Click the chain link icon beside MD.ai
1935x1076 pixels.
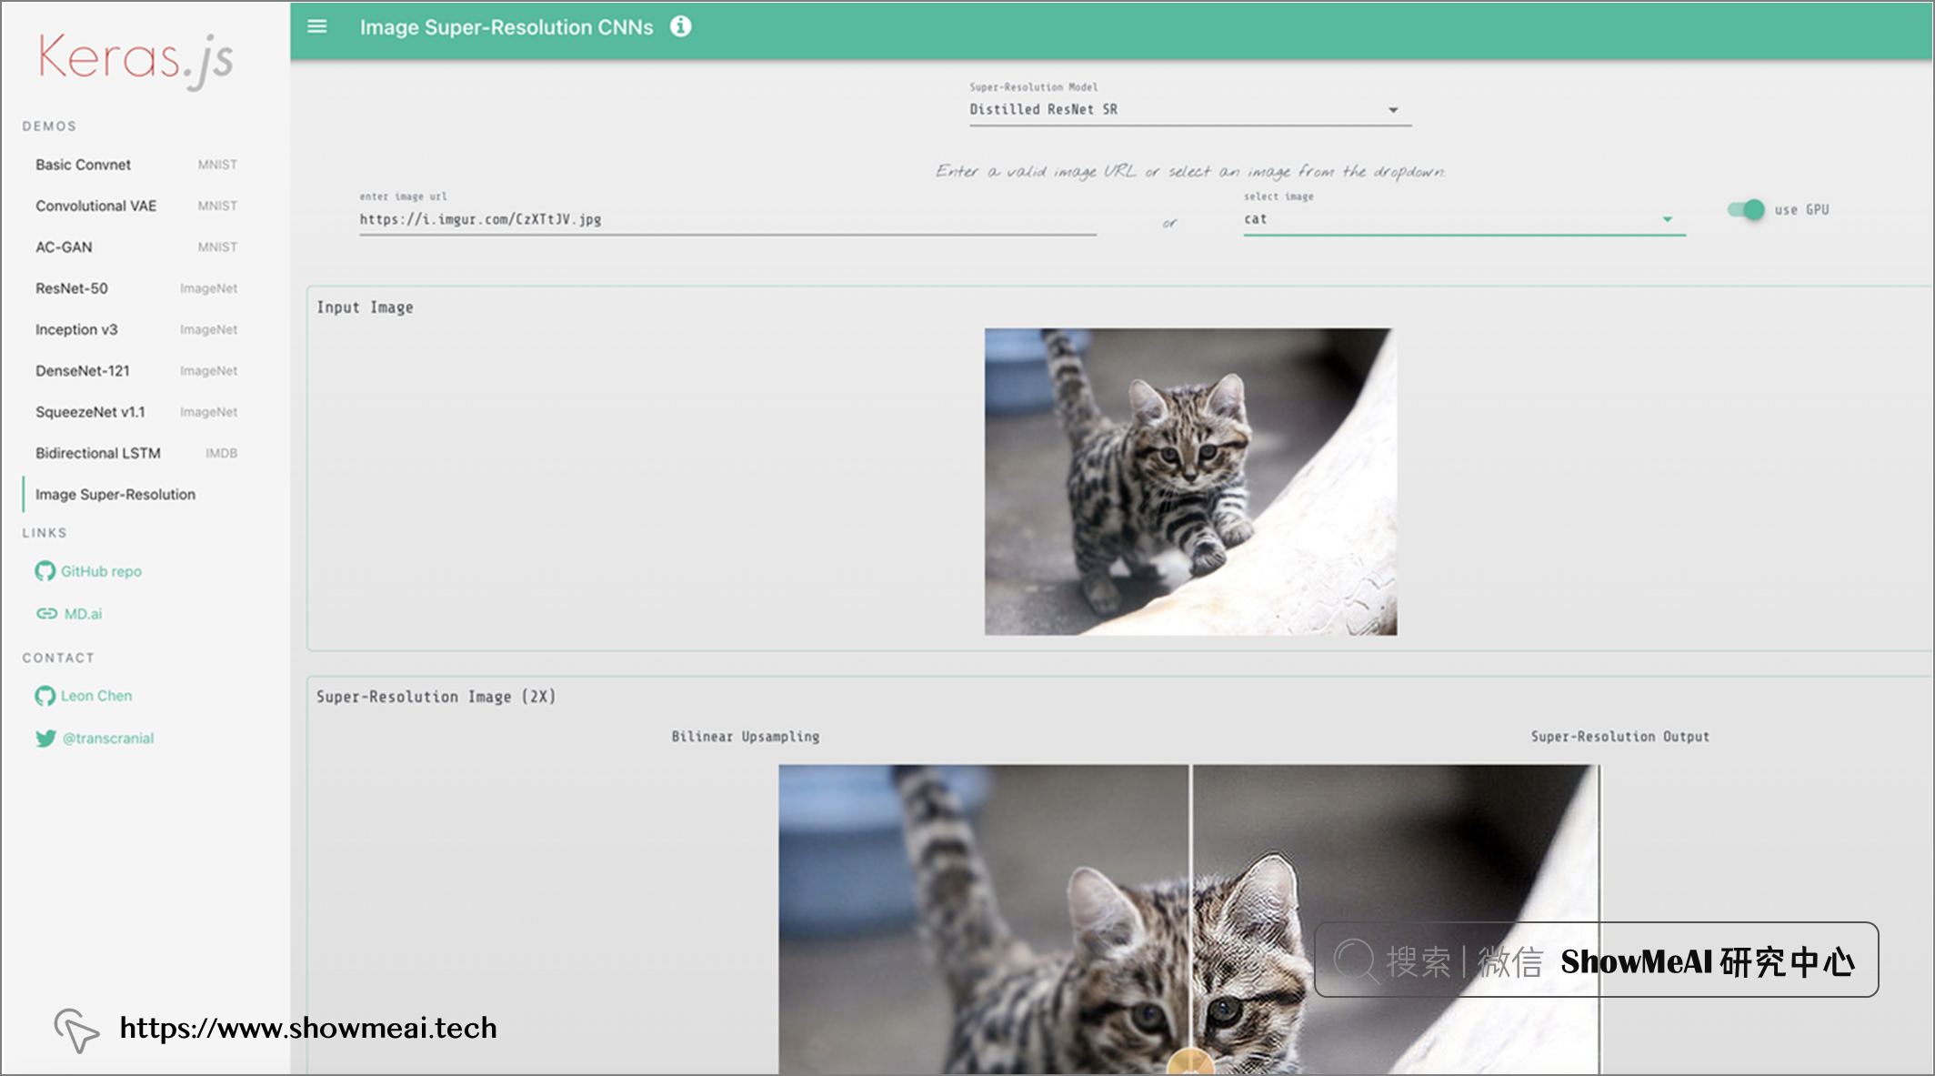[46, 614]
